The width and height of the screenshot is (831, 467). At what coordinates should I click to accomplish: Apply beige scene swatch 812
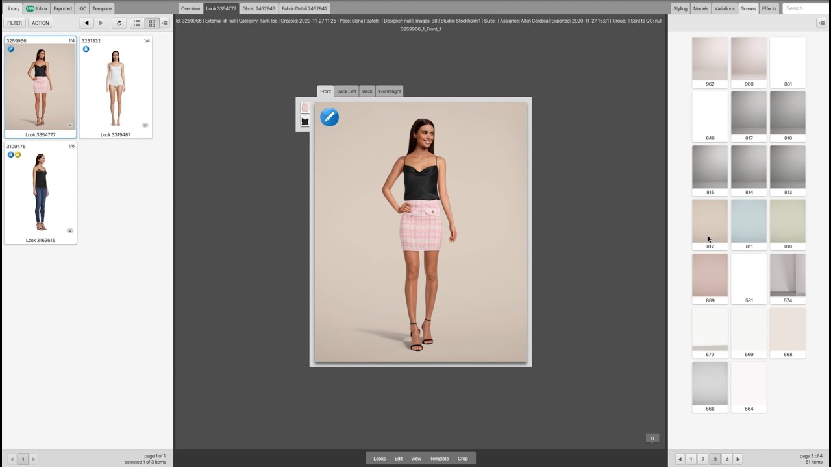[710, 224]
